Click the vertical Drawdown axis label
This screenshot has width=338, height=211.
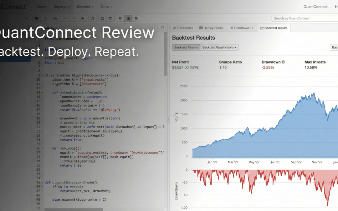tap(176, 191)
